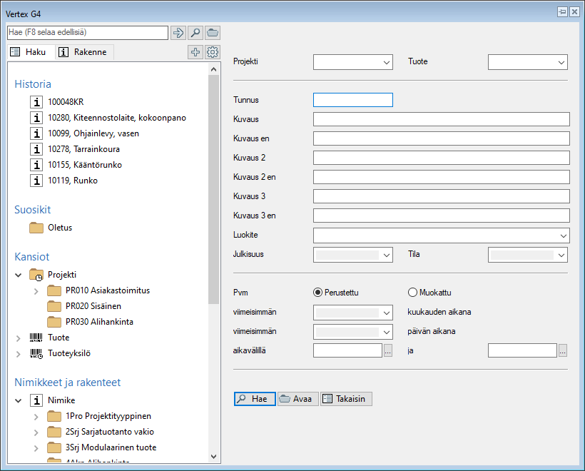The width and height of the screenshot is (585, 471).
Task: Click the info icon beside 100048KR
Action: [36, 102]
